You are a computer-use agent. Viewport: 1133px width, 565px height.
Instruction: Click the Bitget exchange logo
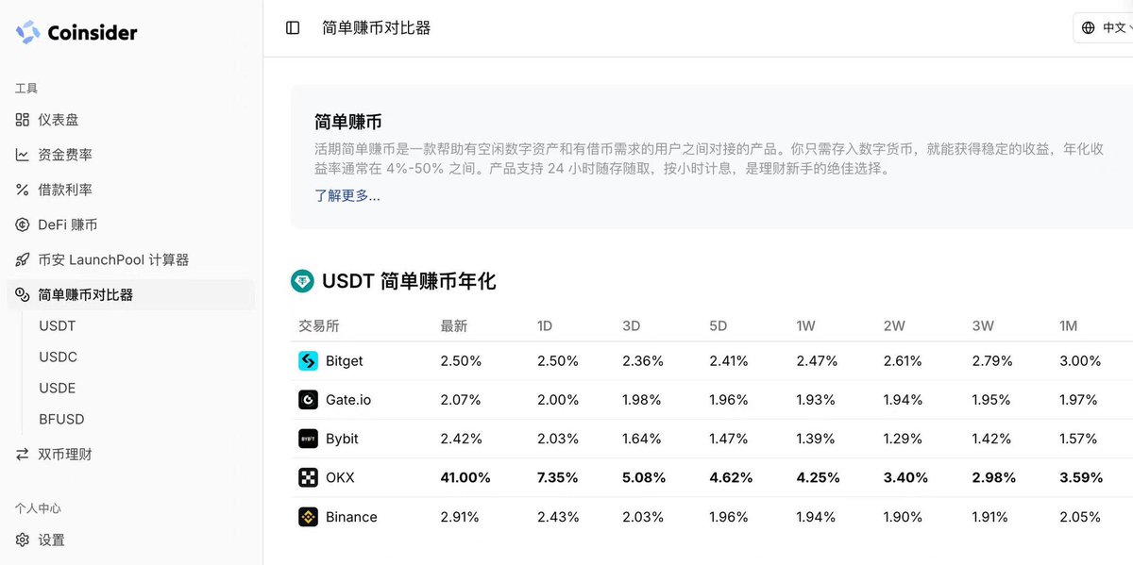308,360
